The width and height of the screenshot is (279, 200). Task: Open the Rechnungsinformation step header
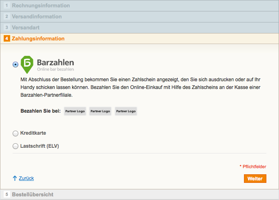point(139,6)
